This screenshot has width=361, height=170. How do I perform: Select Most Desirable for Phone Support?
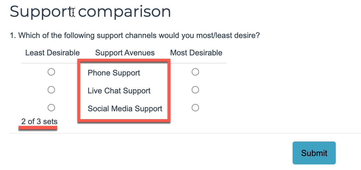(x=195, y=72)
